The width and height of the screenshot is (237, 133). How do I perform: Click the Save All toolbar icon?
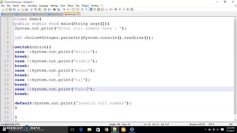(x=14, y=9)
